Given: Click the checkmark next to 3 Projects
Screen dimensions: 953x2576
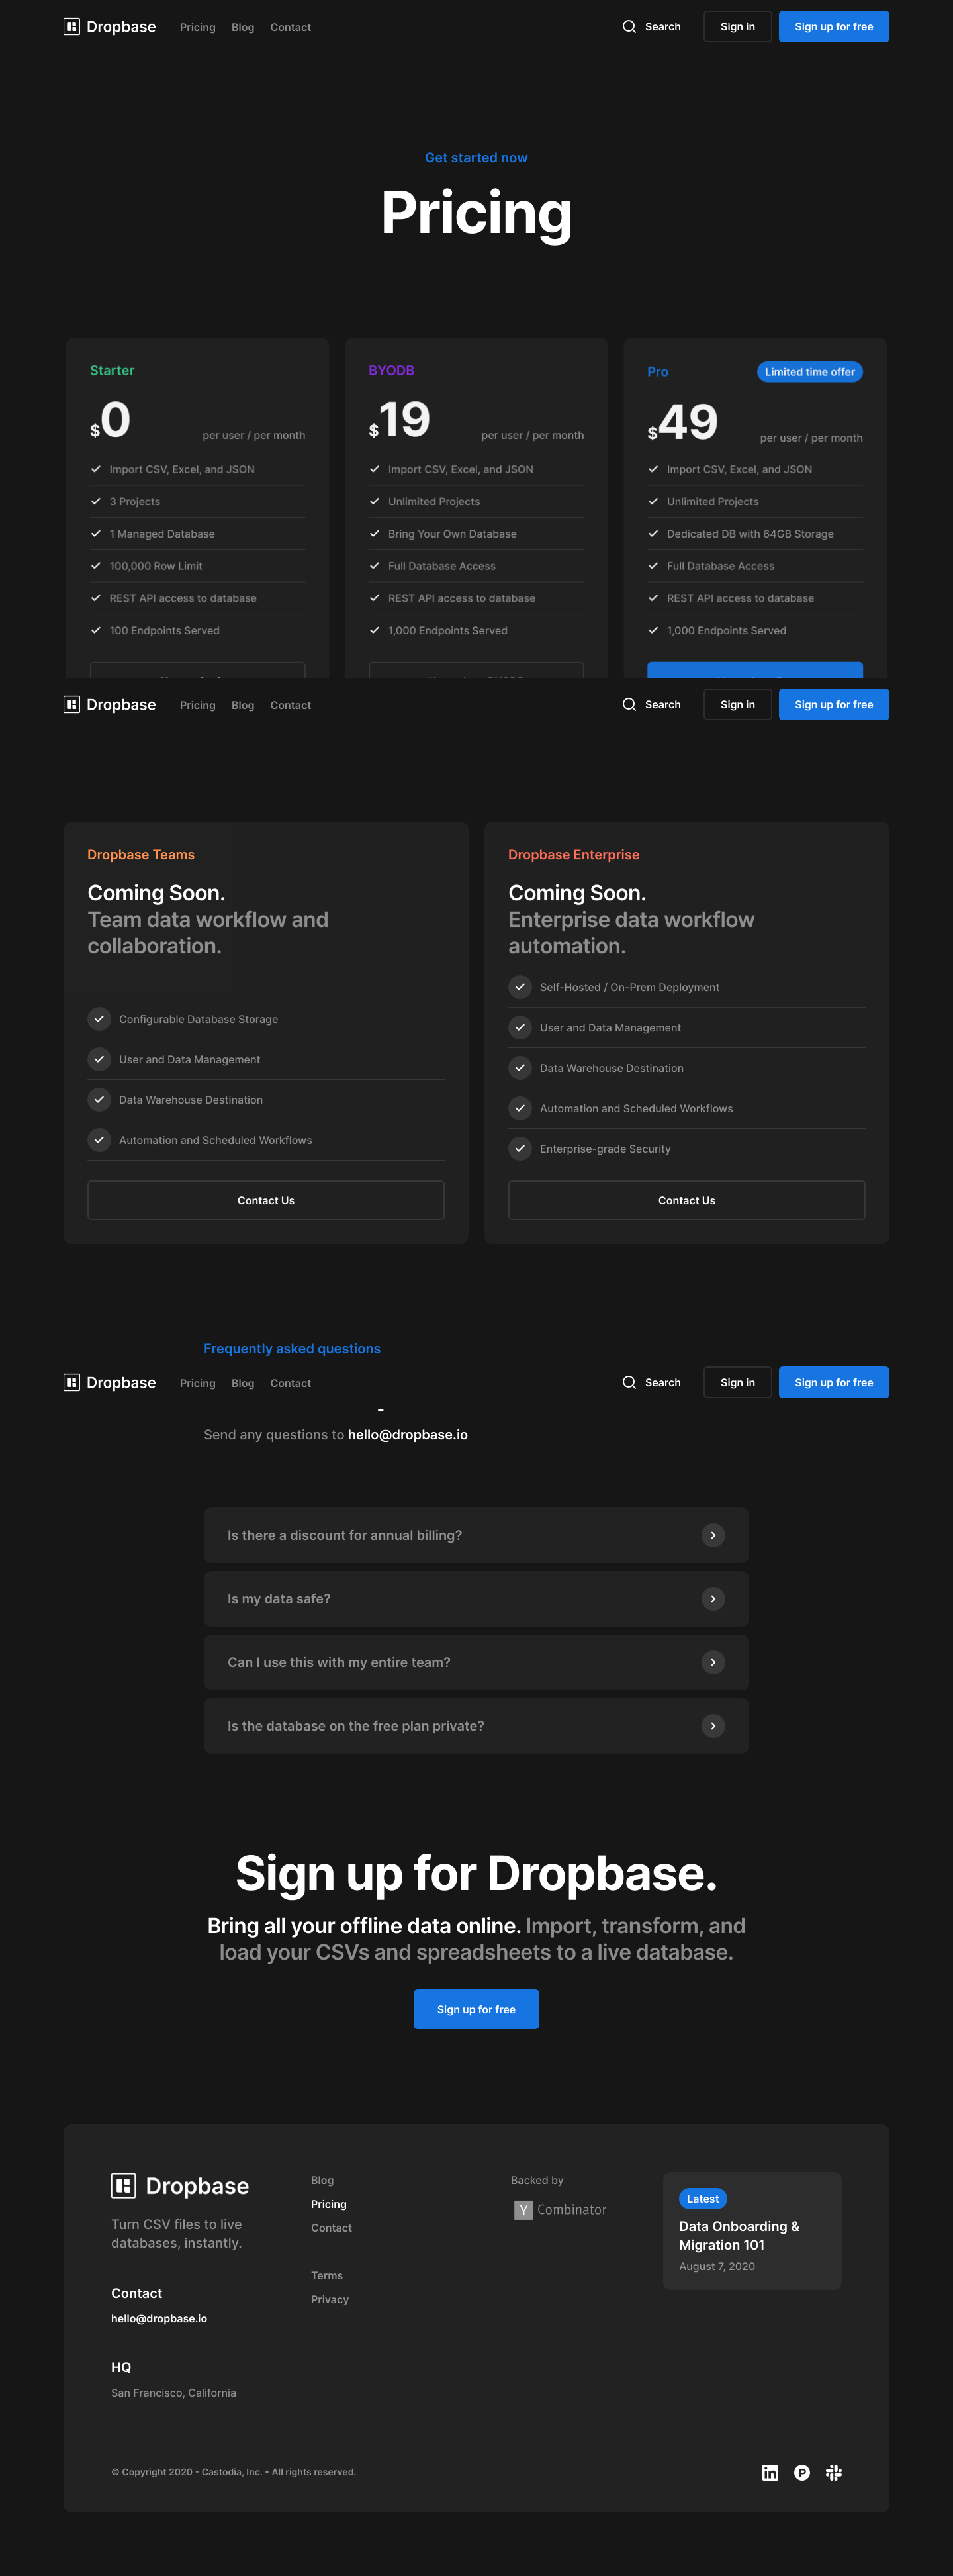Looking at the screenshot, I should [x=96, y=501].
